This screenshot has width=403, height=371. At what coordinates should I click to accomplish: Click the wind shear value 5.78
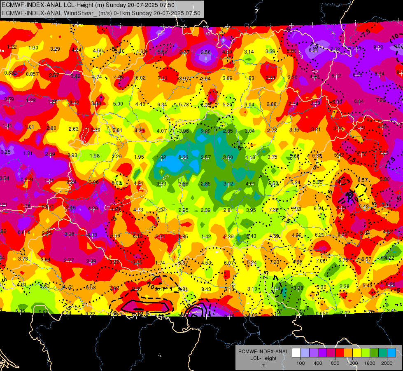tap(184, 105)
